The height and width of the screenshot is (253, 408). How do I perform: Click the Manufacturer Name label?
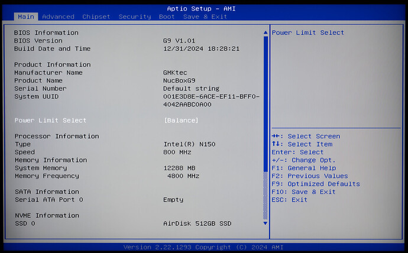(48, 73)
